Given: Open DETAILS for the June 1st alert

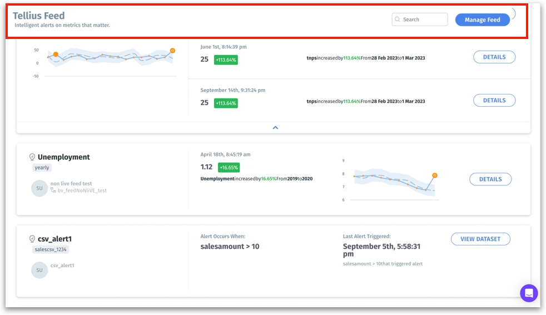Looking at the screenshot, I should pyautogui.click(x=494, y=57).
